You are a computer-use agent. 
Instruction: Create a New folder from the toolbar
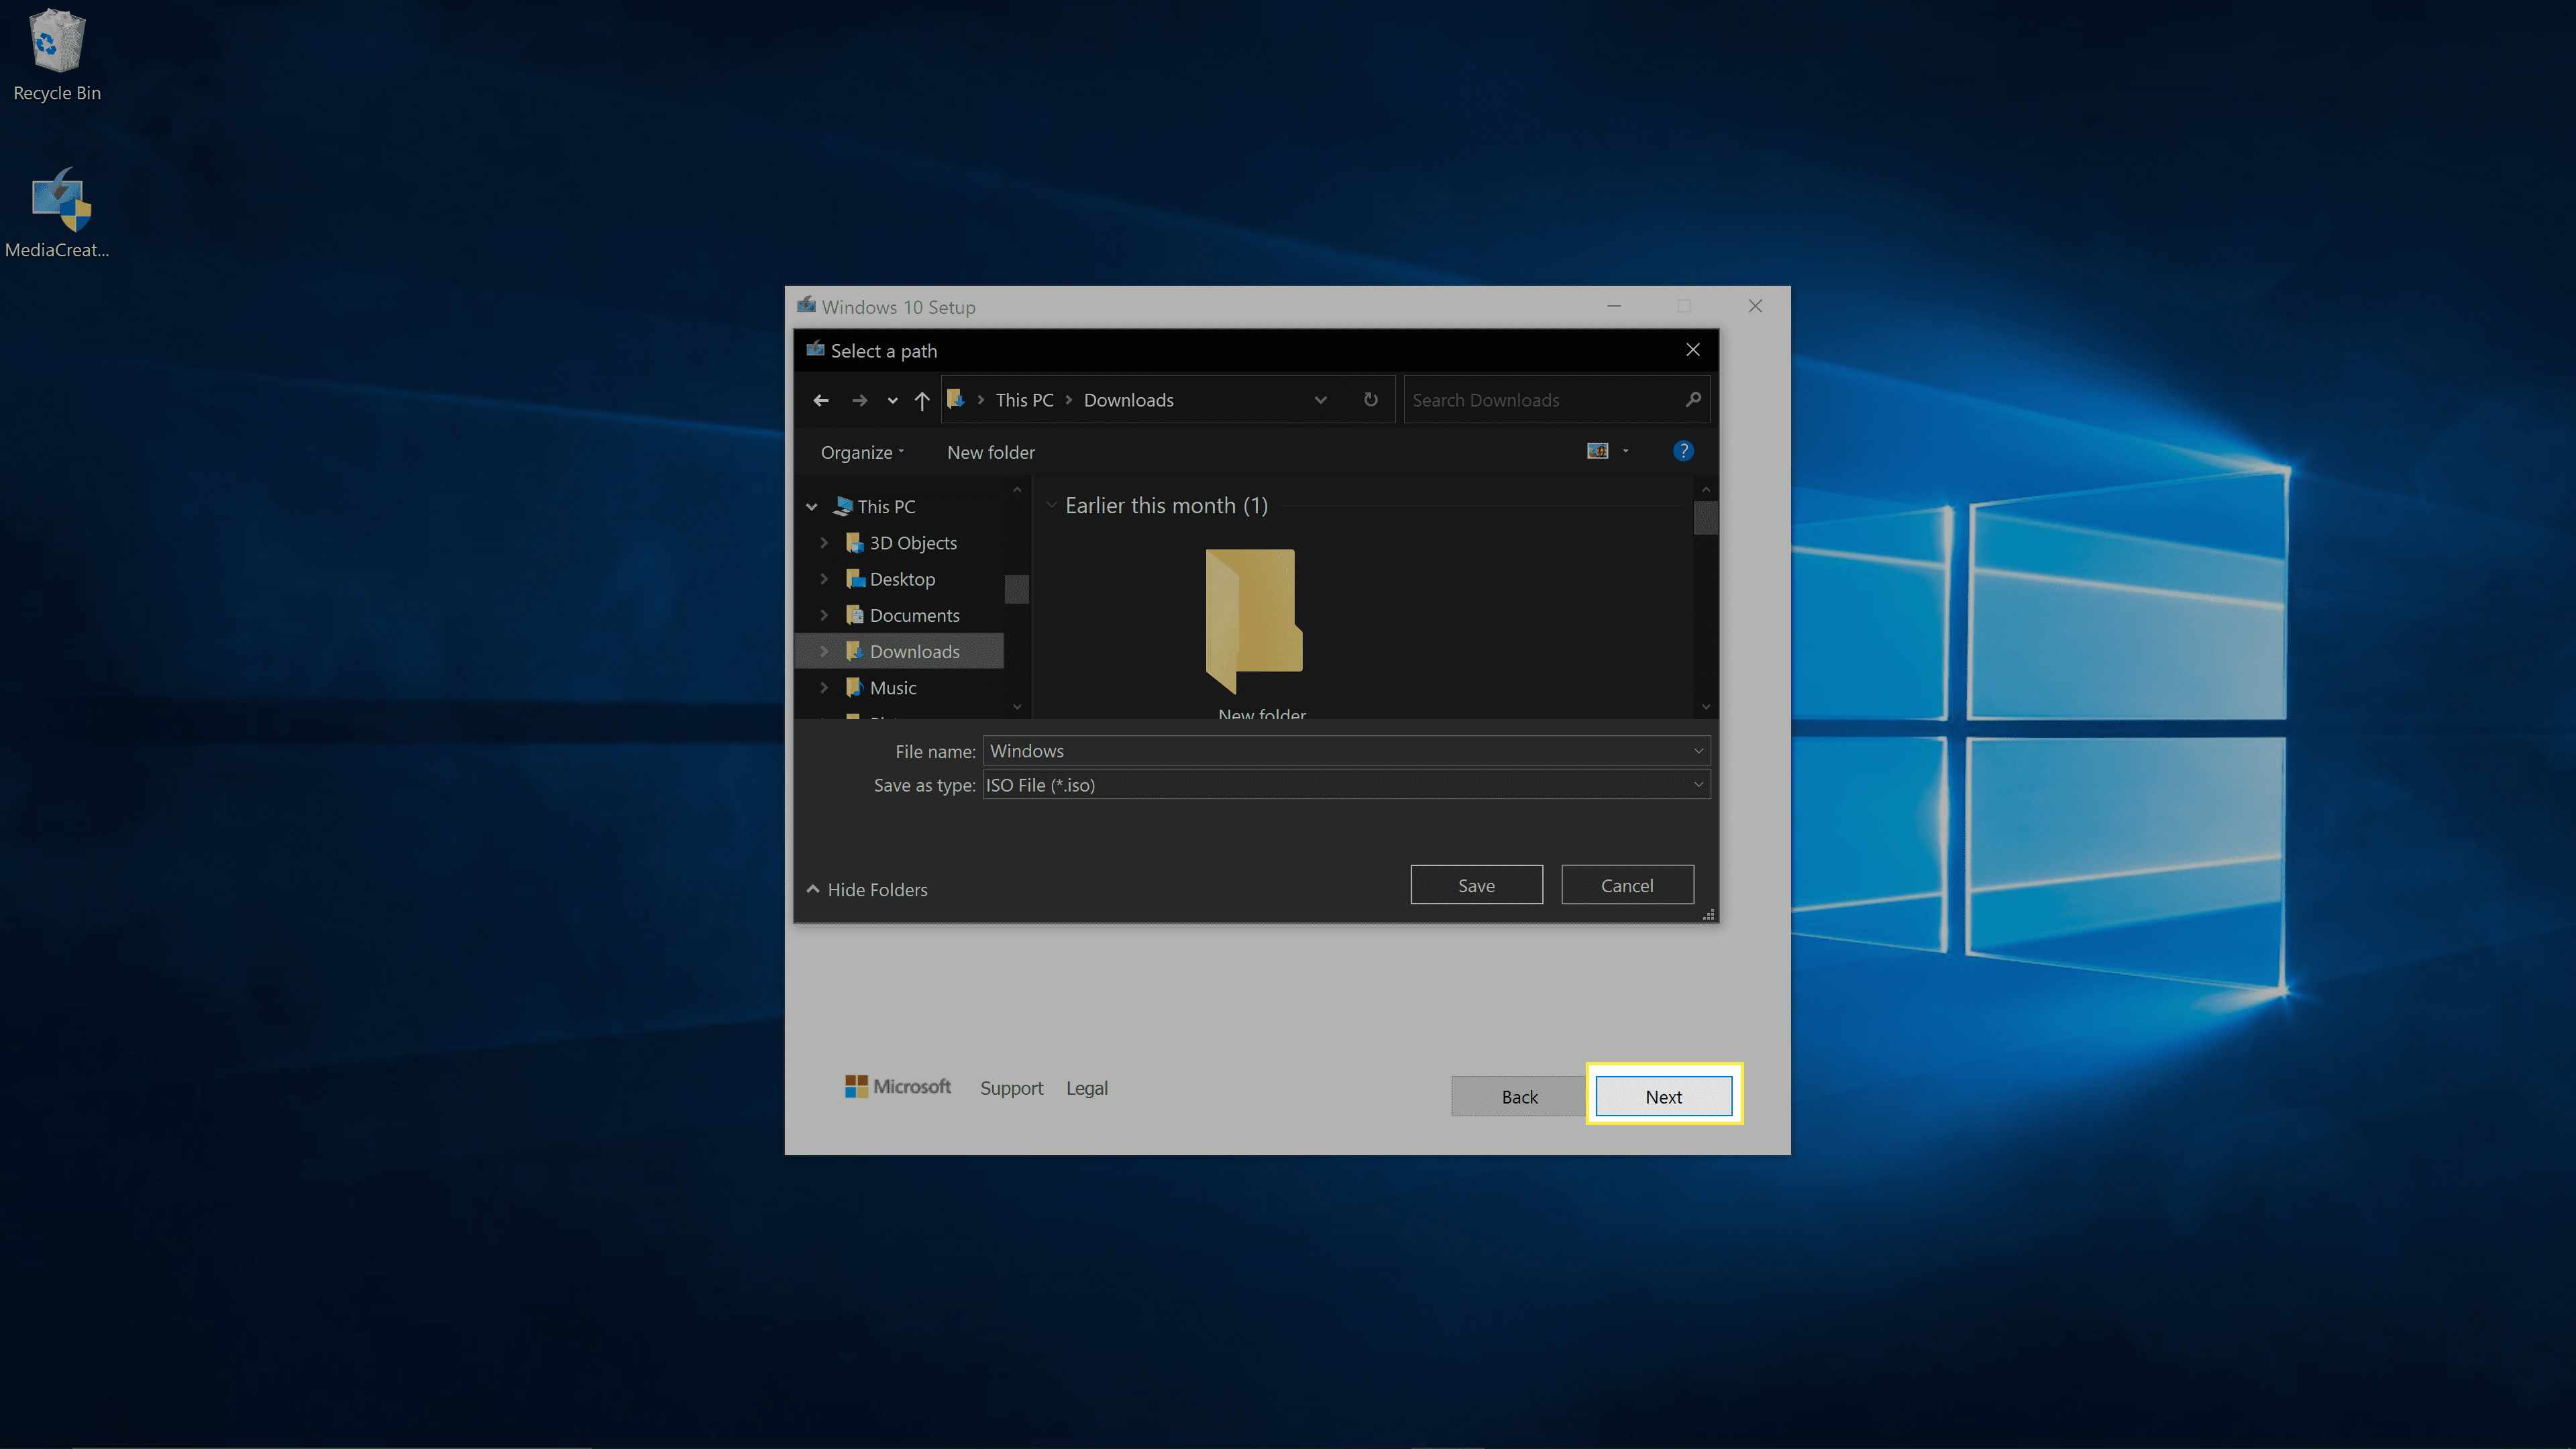[x=990, y=452]
